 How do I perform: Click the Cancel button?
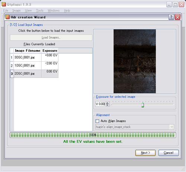[x=169, y=153]
